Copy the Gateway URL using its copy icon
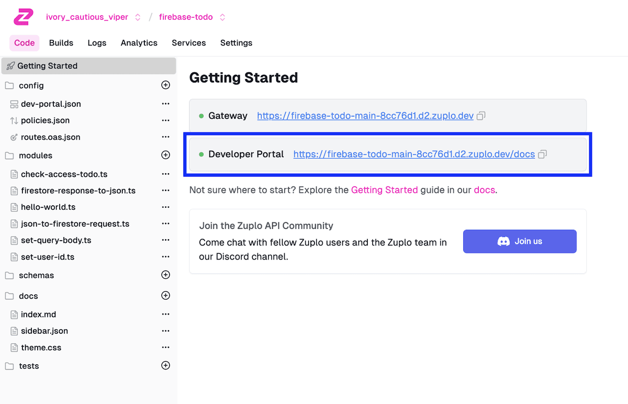 click(x=480, y=116)
